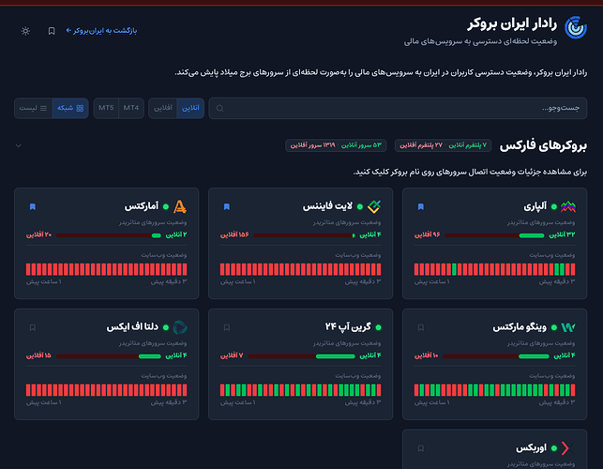Click the grid icon in the view switcher

point(80,109)
